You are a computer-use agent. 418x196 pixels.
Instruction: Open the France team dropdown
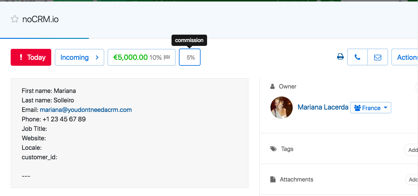(x=371, y=108)
